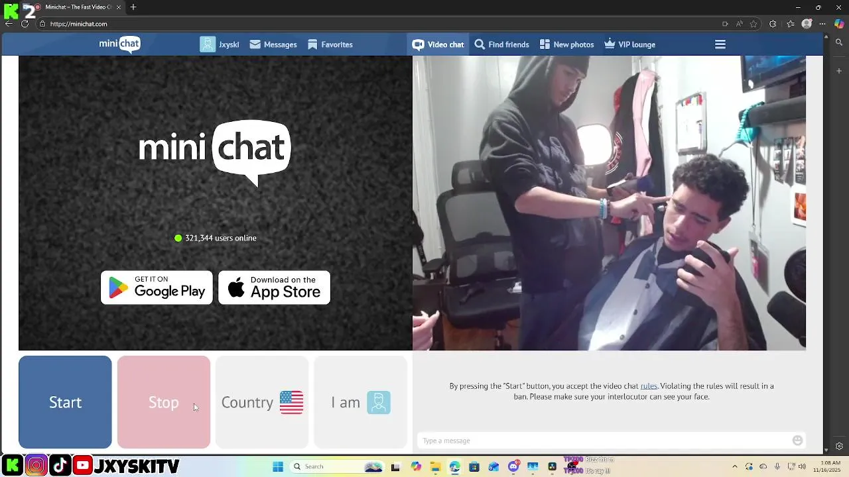Open the New photos page
849x477 pixels.
point(567,44)
